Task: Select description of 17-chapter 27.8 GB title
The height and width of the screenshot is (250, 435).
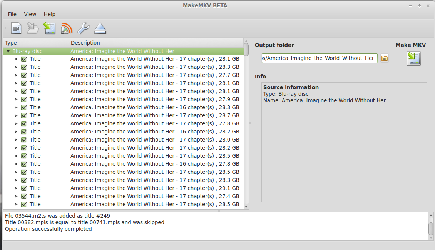Action: (x=155, y=123)
